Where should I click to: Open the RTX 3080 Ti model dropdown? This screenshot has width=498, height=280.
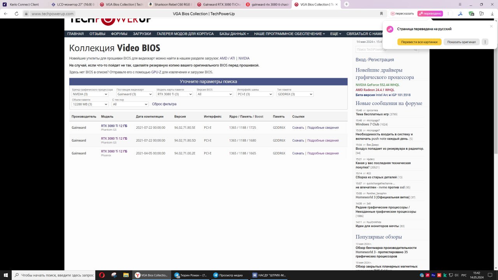point(175,94)
